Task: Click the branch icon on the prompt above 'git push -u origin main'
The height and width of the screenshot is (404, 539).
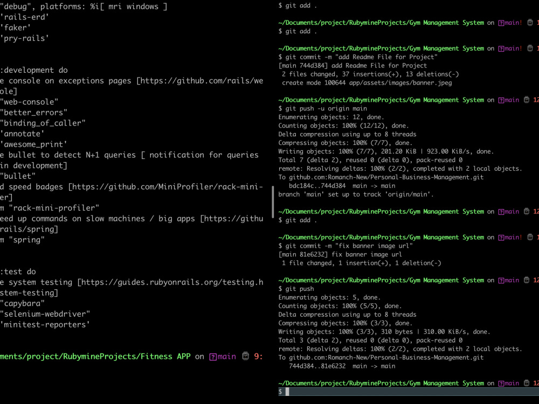Action: tap(501, 100)
